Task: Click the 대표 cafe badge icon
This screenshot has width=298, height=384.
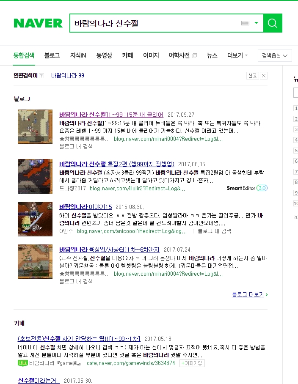Action: 23,363
